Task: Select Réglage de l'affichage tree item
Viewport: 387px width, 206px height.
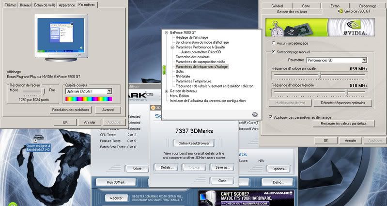Action: (x=192, y=37)
